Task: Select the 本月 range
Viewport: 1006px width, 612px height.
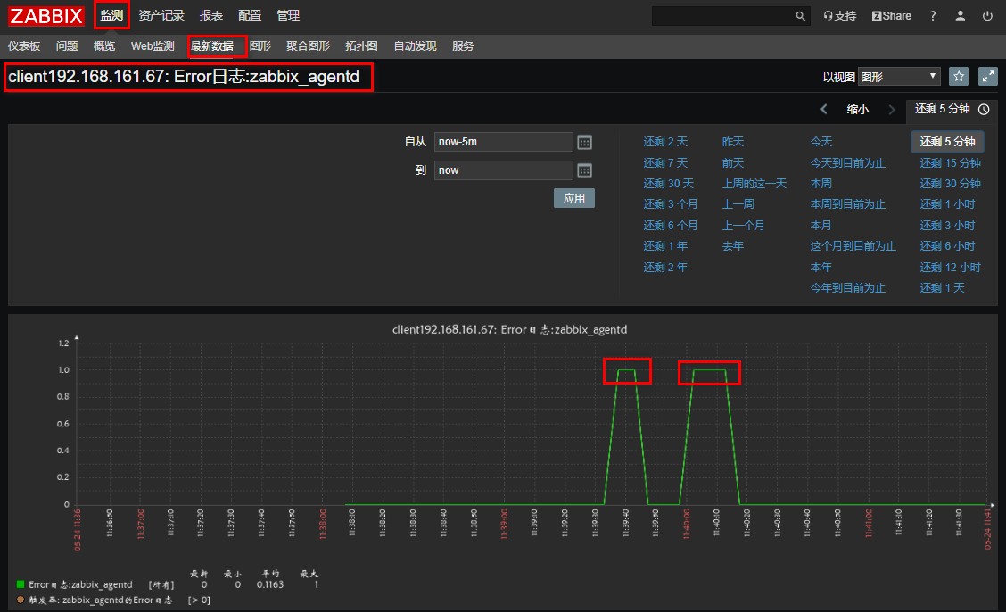Action: click(x=821, y=225)
